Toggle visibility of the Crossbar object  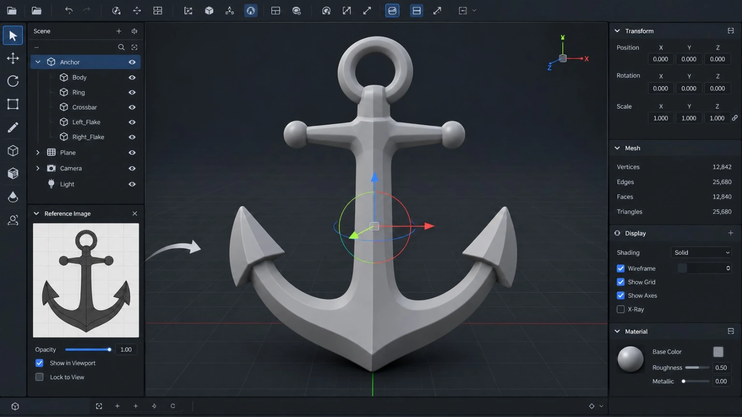[132, 107]
